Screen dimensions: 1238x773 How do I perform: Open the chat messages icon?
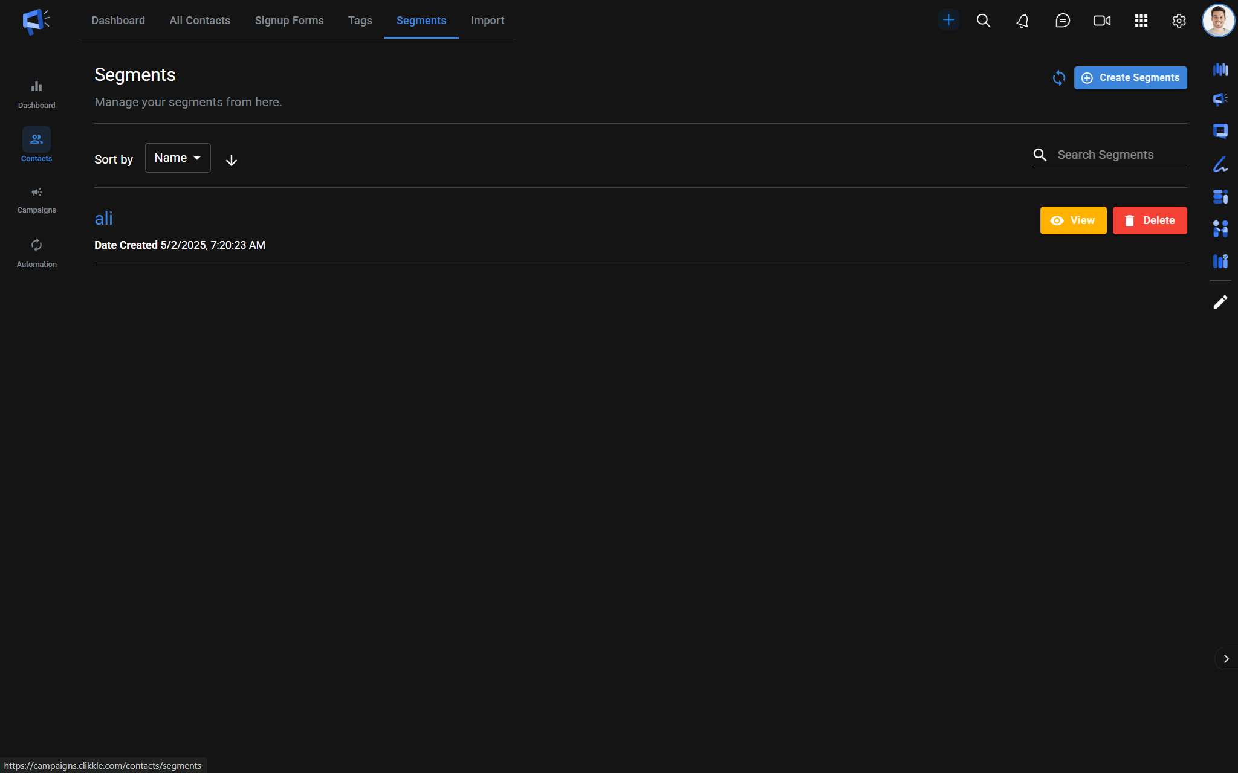[1062, 21]
